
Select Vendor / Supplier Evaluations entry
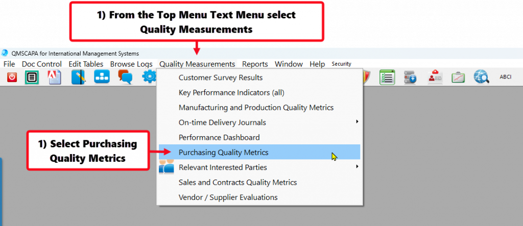pos(228,197)
